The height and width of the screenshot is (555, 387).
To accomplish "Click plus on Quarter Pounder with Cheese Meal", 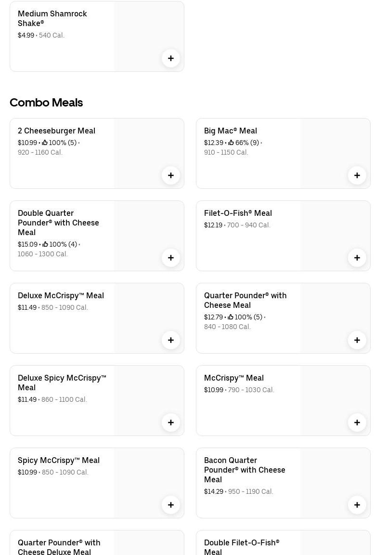I will [x=357, y=340].
